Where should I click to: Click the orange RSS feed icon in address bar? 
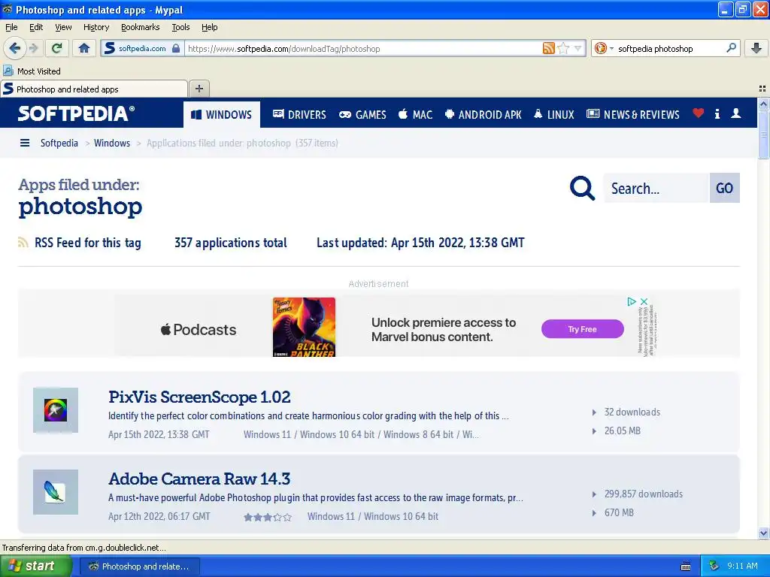coord(548,48)
